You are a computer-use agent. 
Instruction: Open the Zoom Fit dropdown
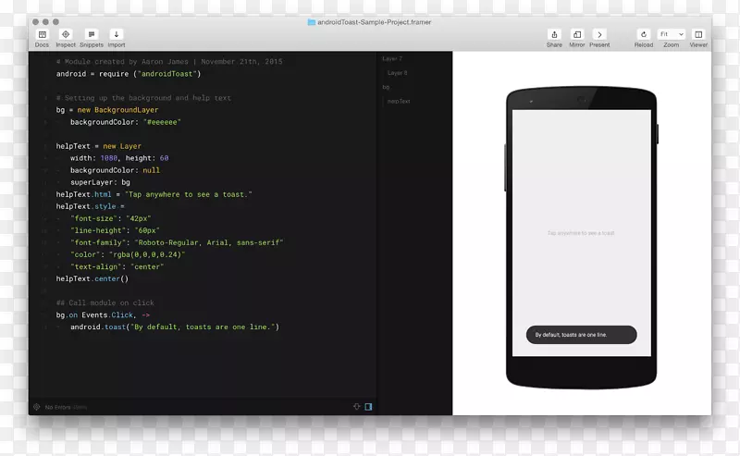[x=672, y=34]
